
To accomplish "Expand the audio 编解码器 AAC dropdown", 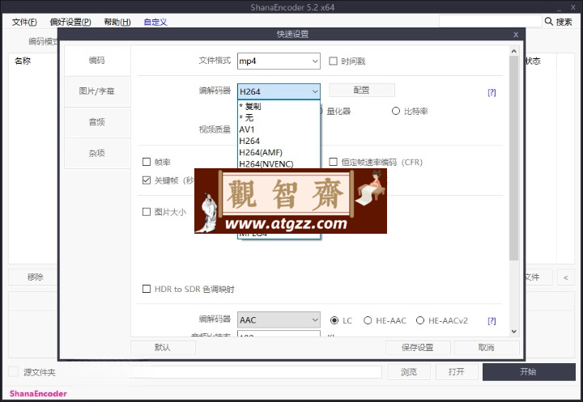I will (279, 319).
